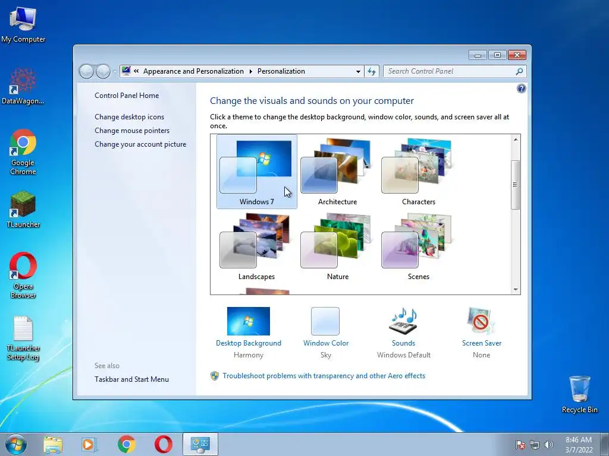Select the Landscapes theme
This screenshot has width=609, height=456.
coord(256,246)
